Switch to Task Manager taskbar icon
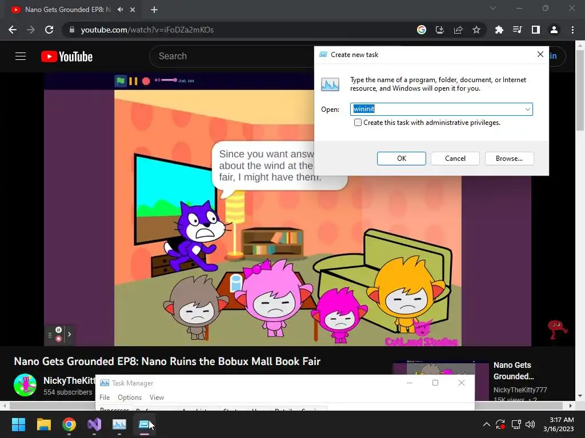The image size is (585, 438). tap(119, 424)
